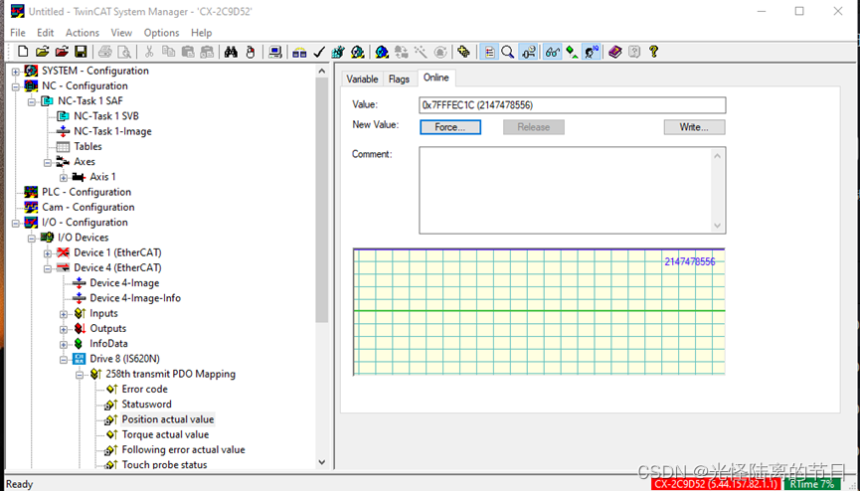Save the current configuration

coord(81,52)
